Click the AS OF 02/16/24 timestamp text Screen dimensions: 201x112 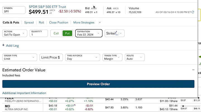[x=173, y=12]
